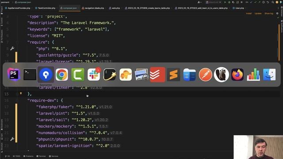
Task: Click the Debug bug icon in toolbar
Action: [229, 2]
